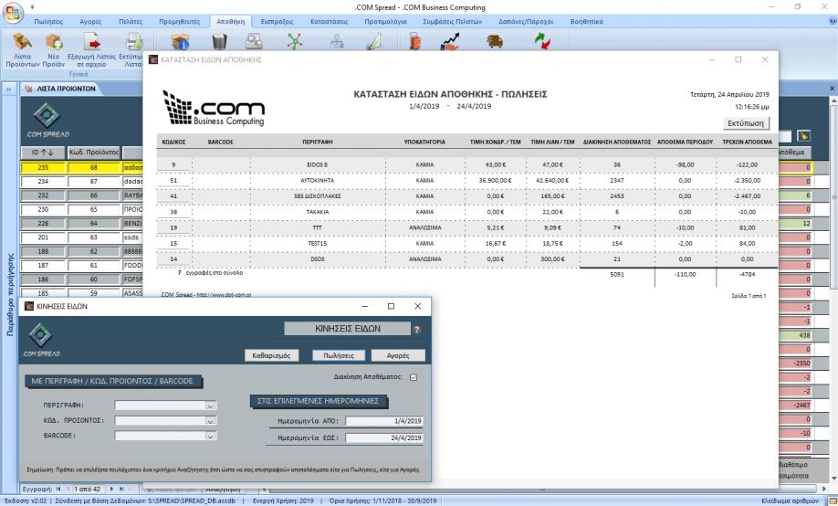Screen dimensions: 838x506
Task: Open the ΠΕΡΙΓΡΑΦΗ dropdown
Action: pos(211,406)
